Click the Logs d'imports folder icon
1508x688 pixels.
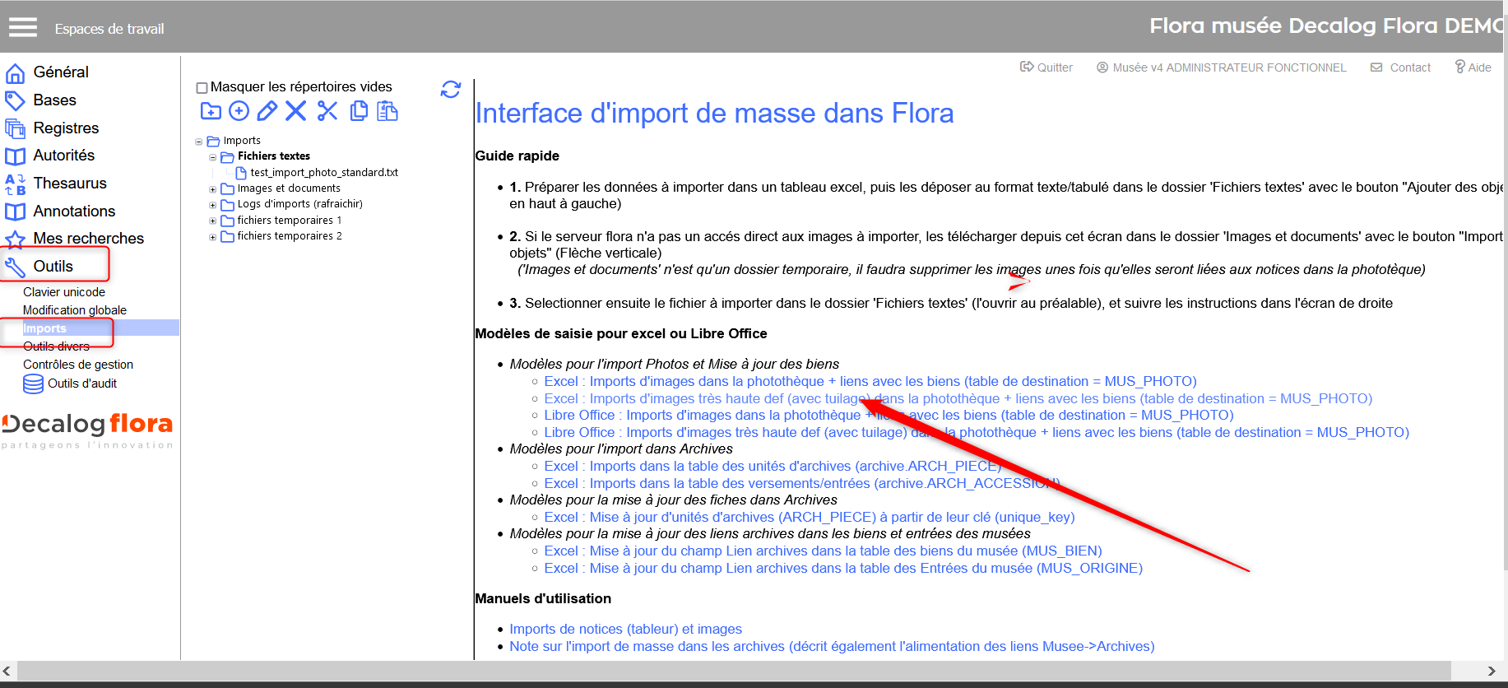[x=228, y=204]
